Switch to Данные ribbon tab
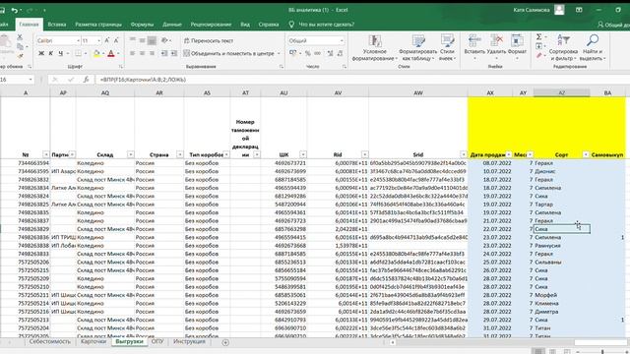The height and width of the screenshot is (354, 630). (172, 25)
